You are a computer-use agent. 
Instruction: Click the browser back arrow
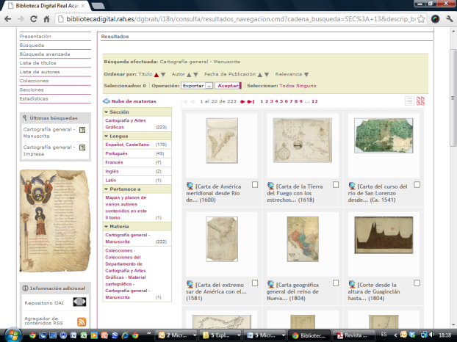(8, 19)
